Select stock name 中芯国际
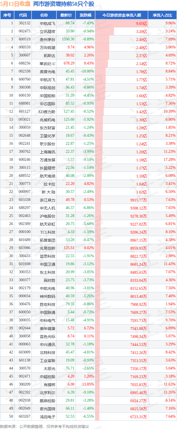Image resolution: width=177 pixels, height=429 pixels. pos(48,104)
